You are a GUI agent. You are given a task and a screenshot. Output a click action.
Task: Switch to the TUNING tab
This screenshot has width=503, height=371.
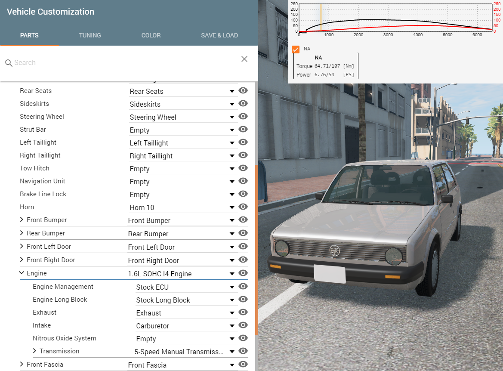tap(90, 35)
